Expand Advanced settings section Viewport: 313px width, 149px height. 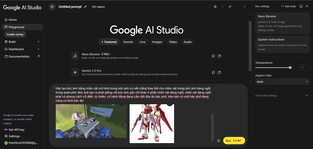tap(282, 95)
